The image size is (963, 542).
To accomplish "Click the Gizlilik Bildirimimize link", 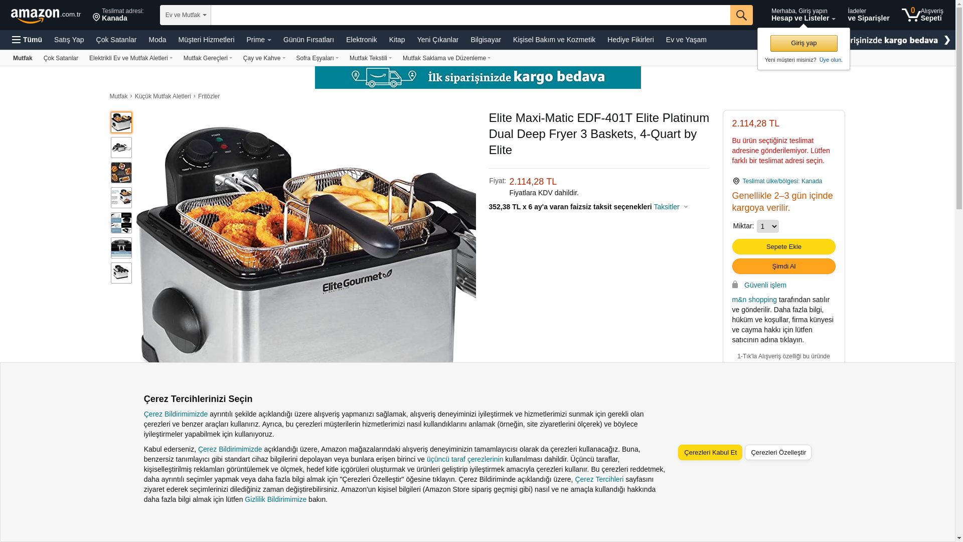I will coord(275,499).
